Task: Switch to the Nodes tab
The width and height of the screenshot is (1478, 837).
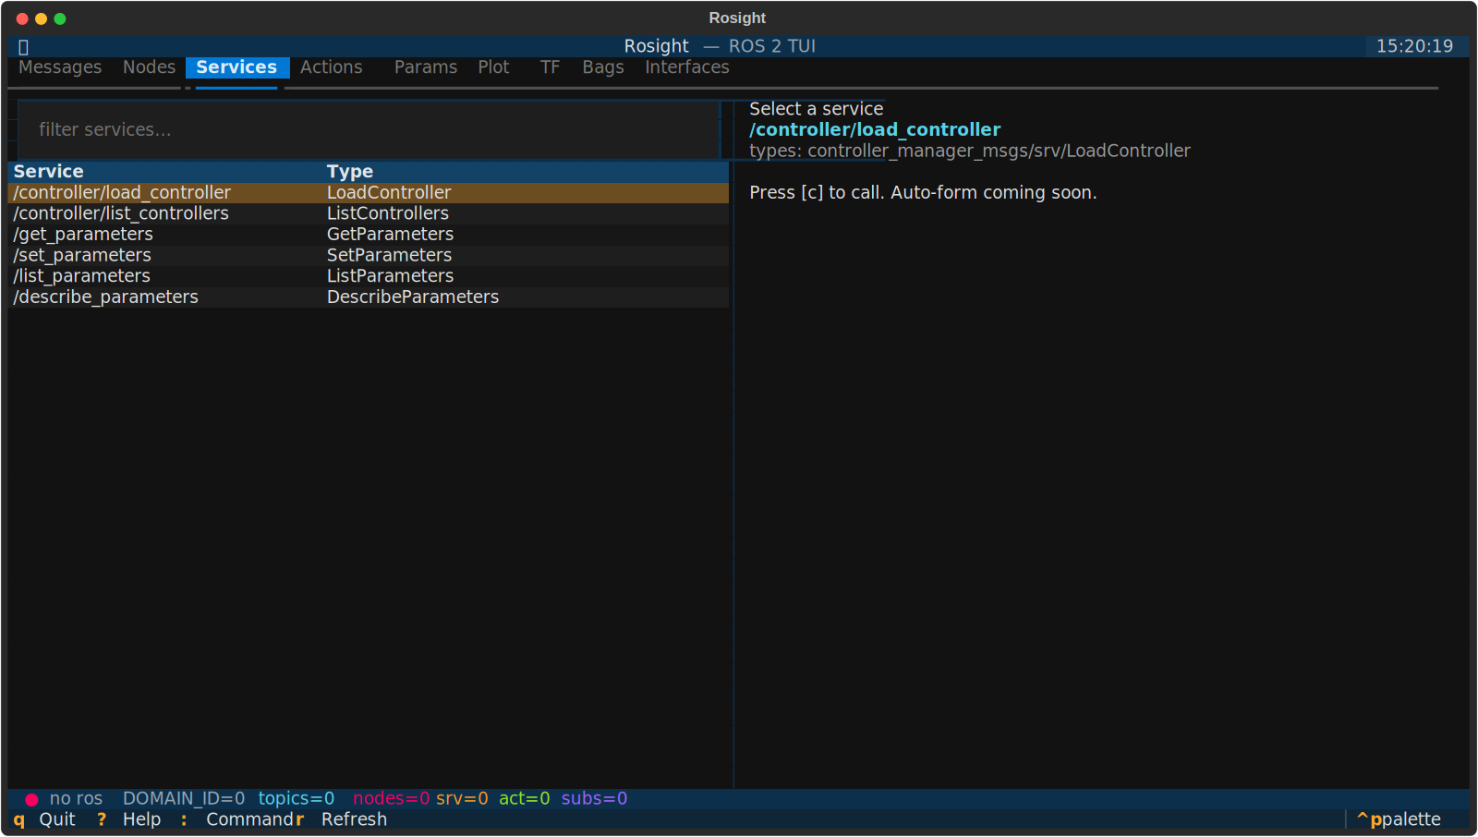Action: coord(149,67)
